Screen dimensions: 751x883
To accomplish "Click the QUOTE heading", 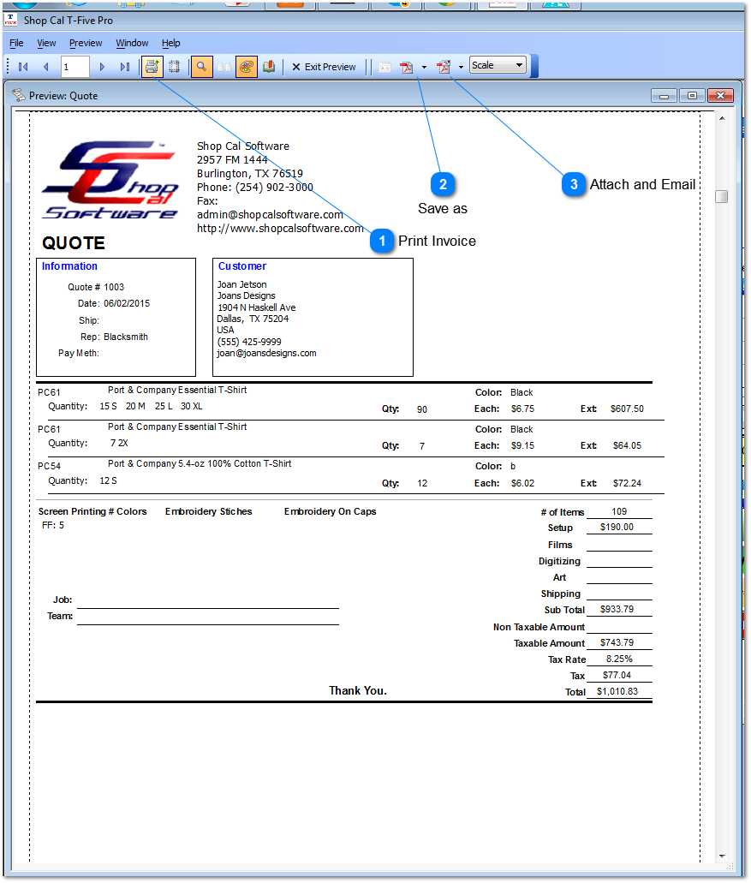I will pos(73,242).
